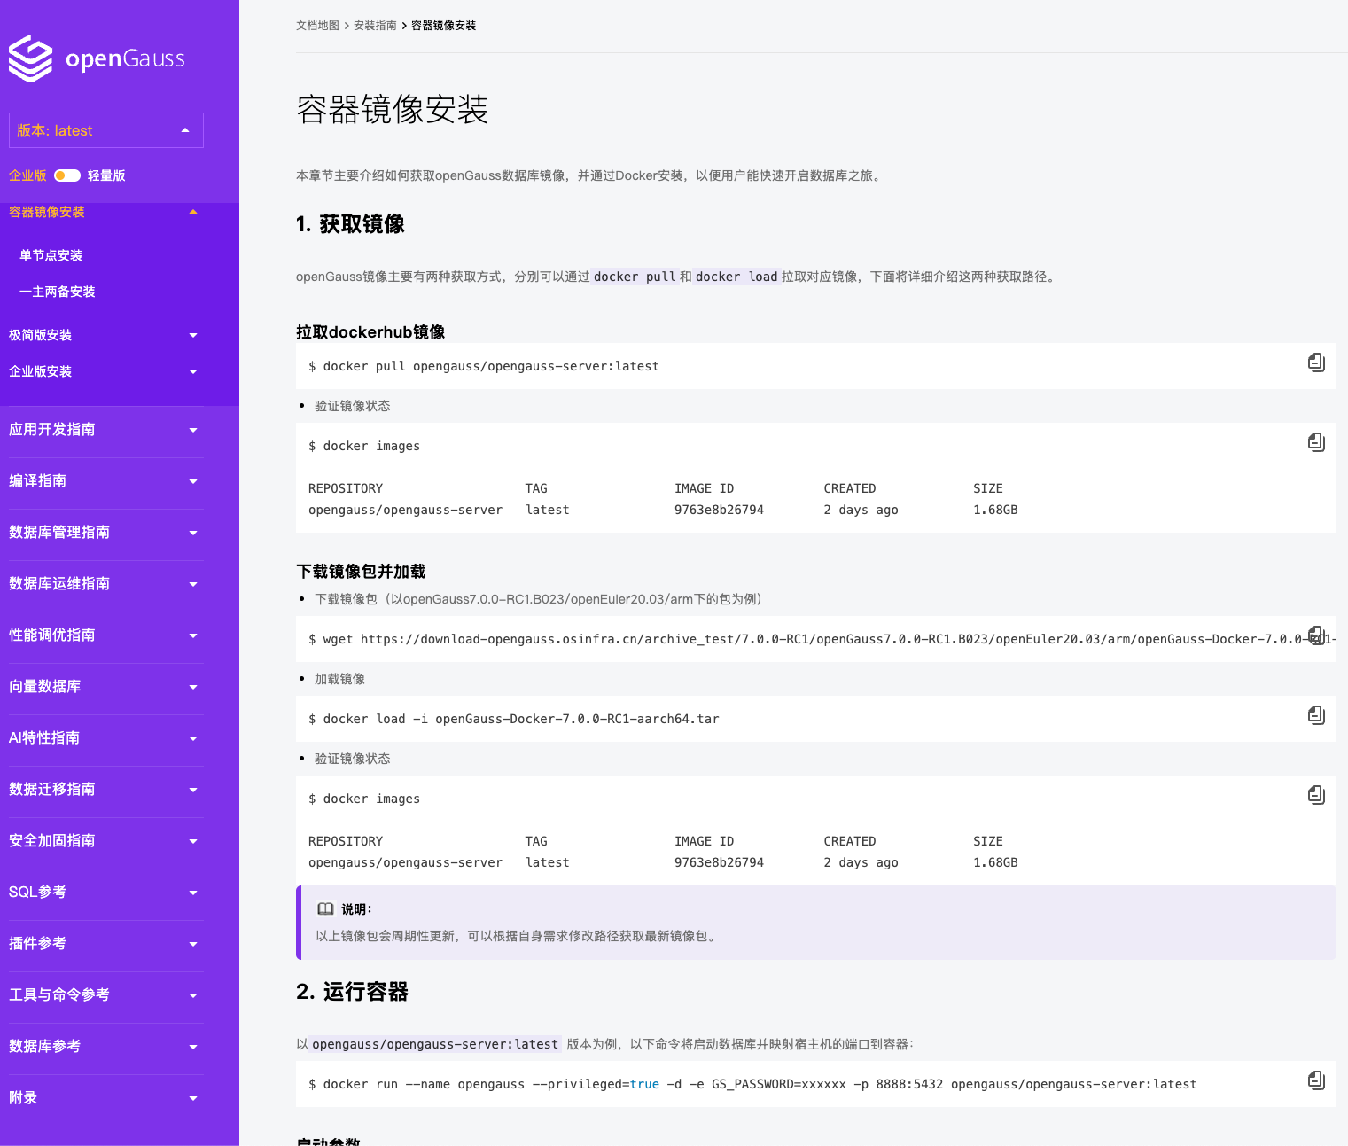Click the '加载镜像' bullet text
1348x1146 pixels.
(339, 679)
